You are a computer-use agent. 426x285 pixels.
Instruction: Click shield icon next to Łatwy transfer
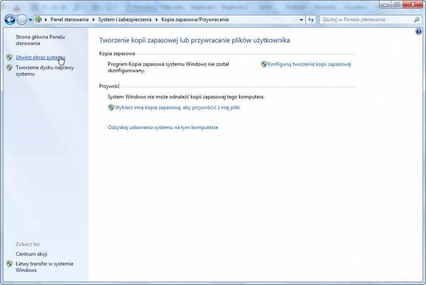point(10,264)
